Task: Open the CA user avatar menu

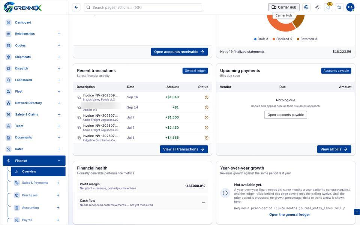Action: point(350,7)
